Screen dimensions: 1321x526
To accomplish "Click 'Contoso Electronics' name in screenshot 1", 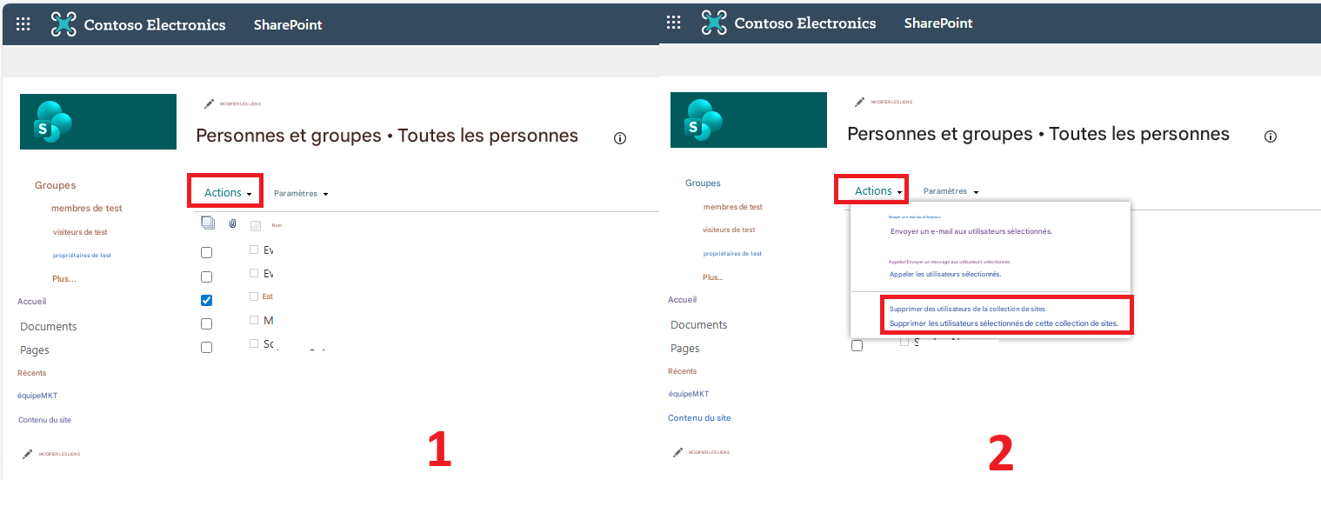I will pos(155,24).
